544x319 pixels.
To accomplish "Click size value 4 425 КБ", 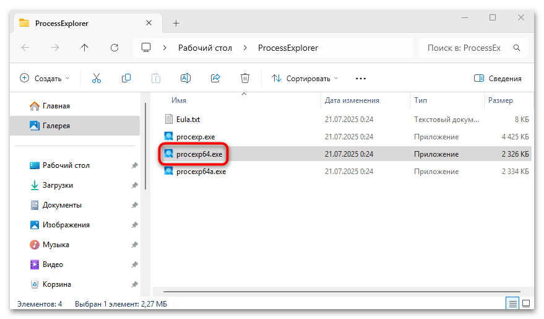I will click(515, 137).
